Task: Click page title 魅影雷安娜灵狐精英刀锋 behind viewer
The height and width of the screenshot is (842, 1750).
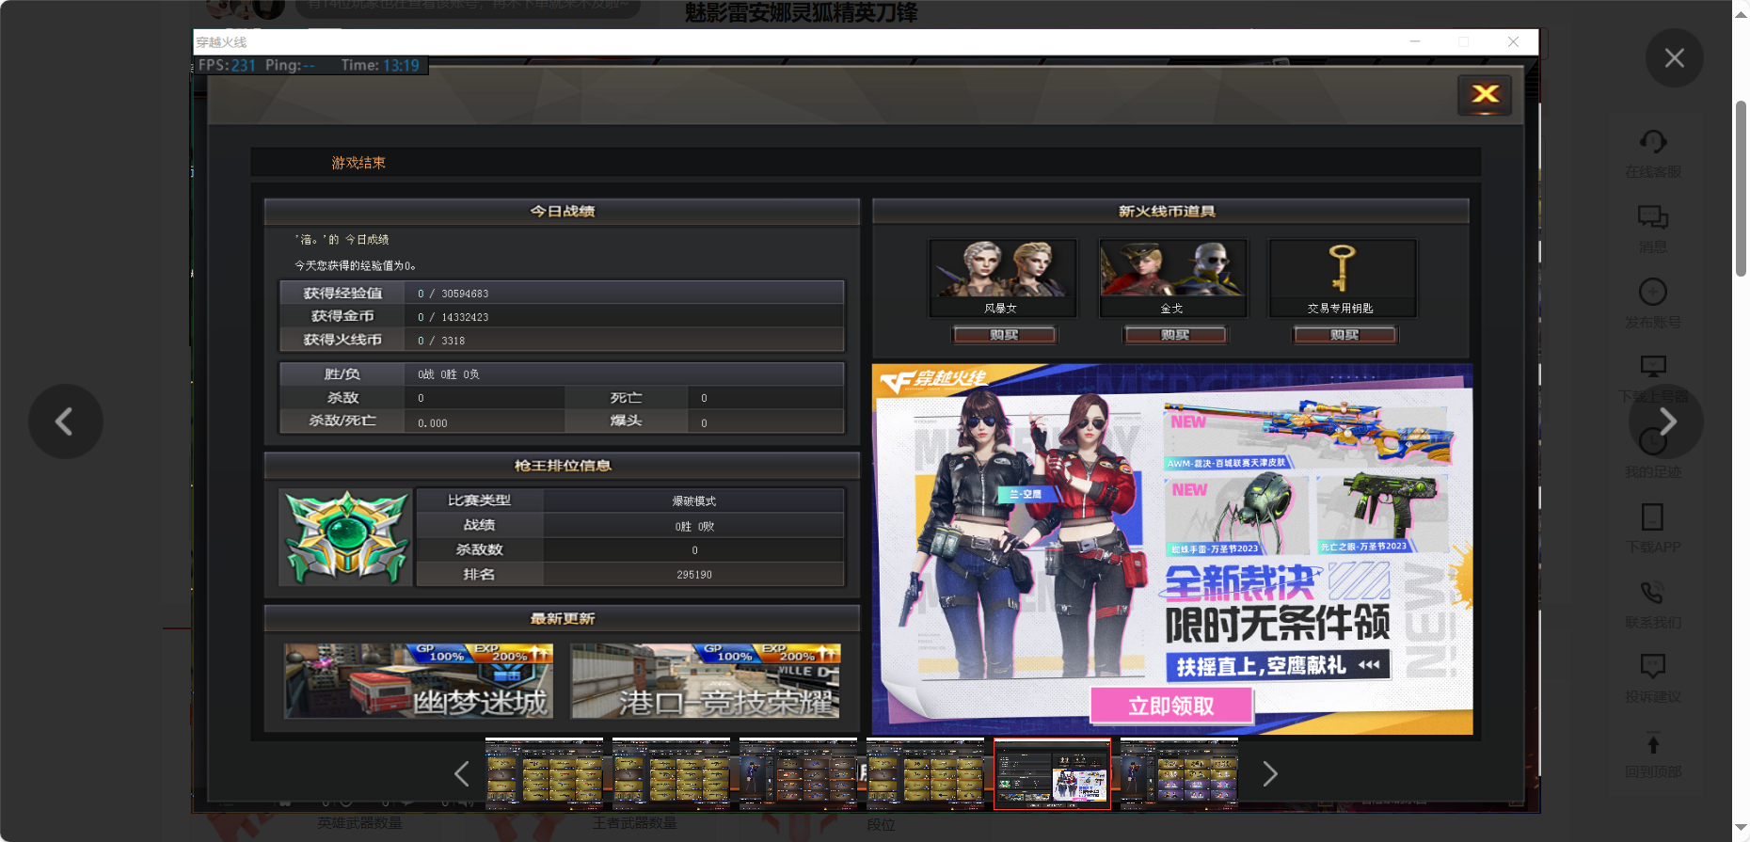Action: pos(801,12)
